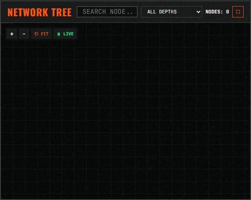Toggle the LIVE updates button
The image size is (251, 200).
coord(65,34)
